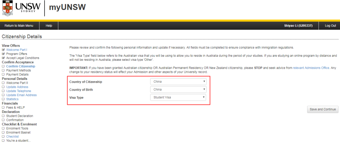Image resolution: width=340 pixels, height=146 pixels.
Task: Toggle Program Offers checkbox
Action: (3, 54)
